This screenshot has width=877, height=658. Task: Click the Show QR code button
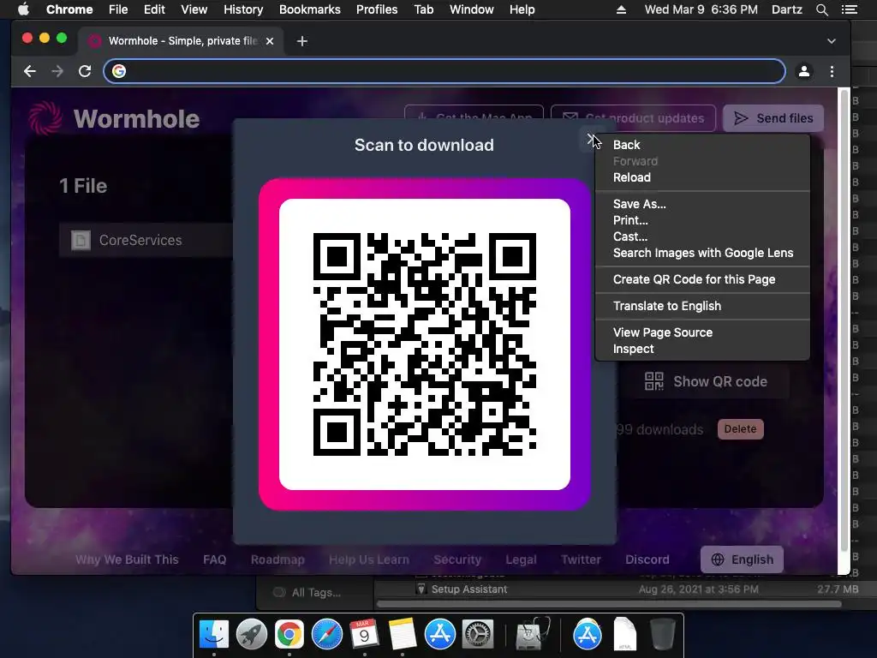click(712, 381)
